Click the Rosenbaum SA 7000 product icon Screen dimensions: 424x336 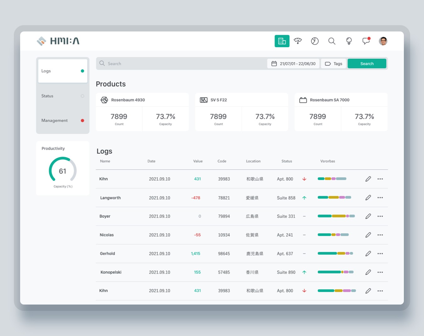[x=303, y=100]
